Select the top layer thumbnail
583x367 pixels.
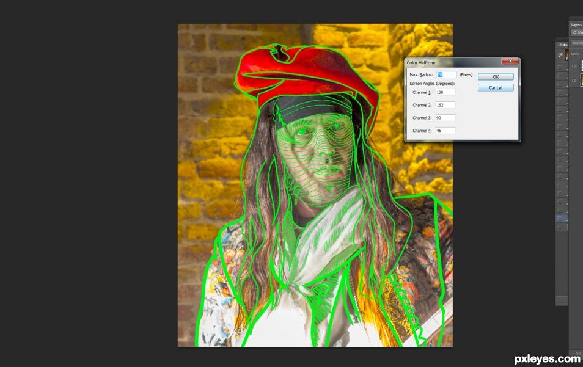pos(581,67)
